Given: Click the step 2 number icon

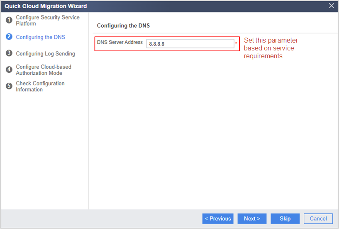Looking at the screenshot, I should pyautogui.click(x=9, y=37).
